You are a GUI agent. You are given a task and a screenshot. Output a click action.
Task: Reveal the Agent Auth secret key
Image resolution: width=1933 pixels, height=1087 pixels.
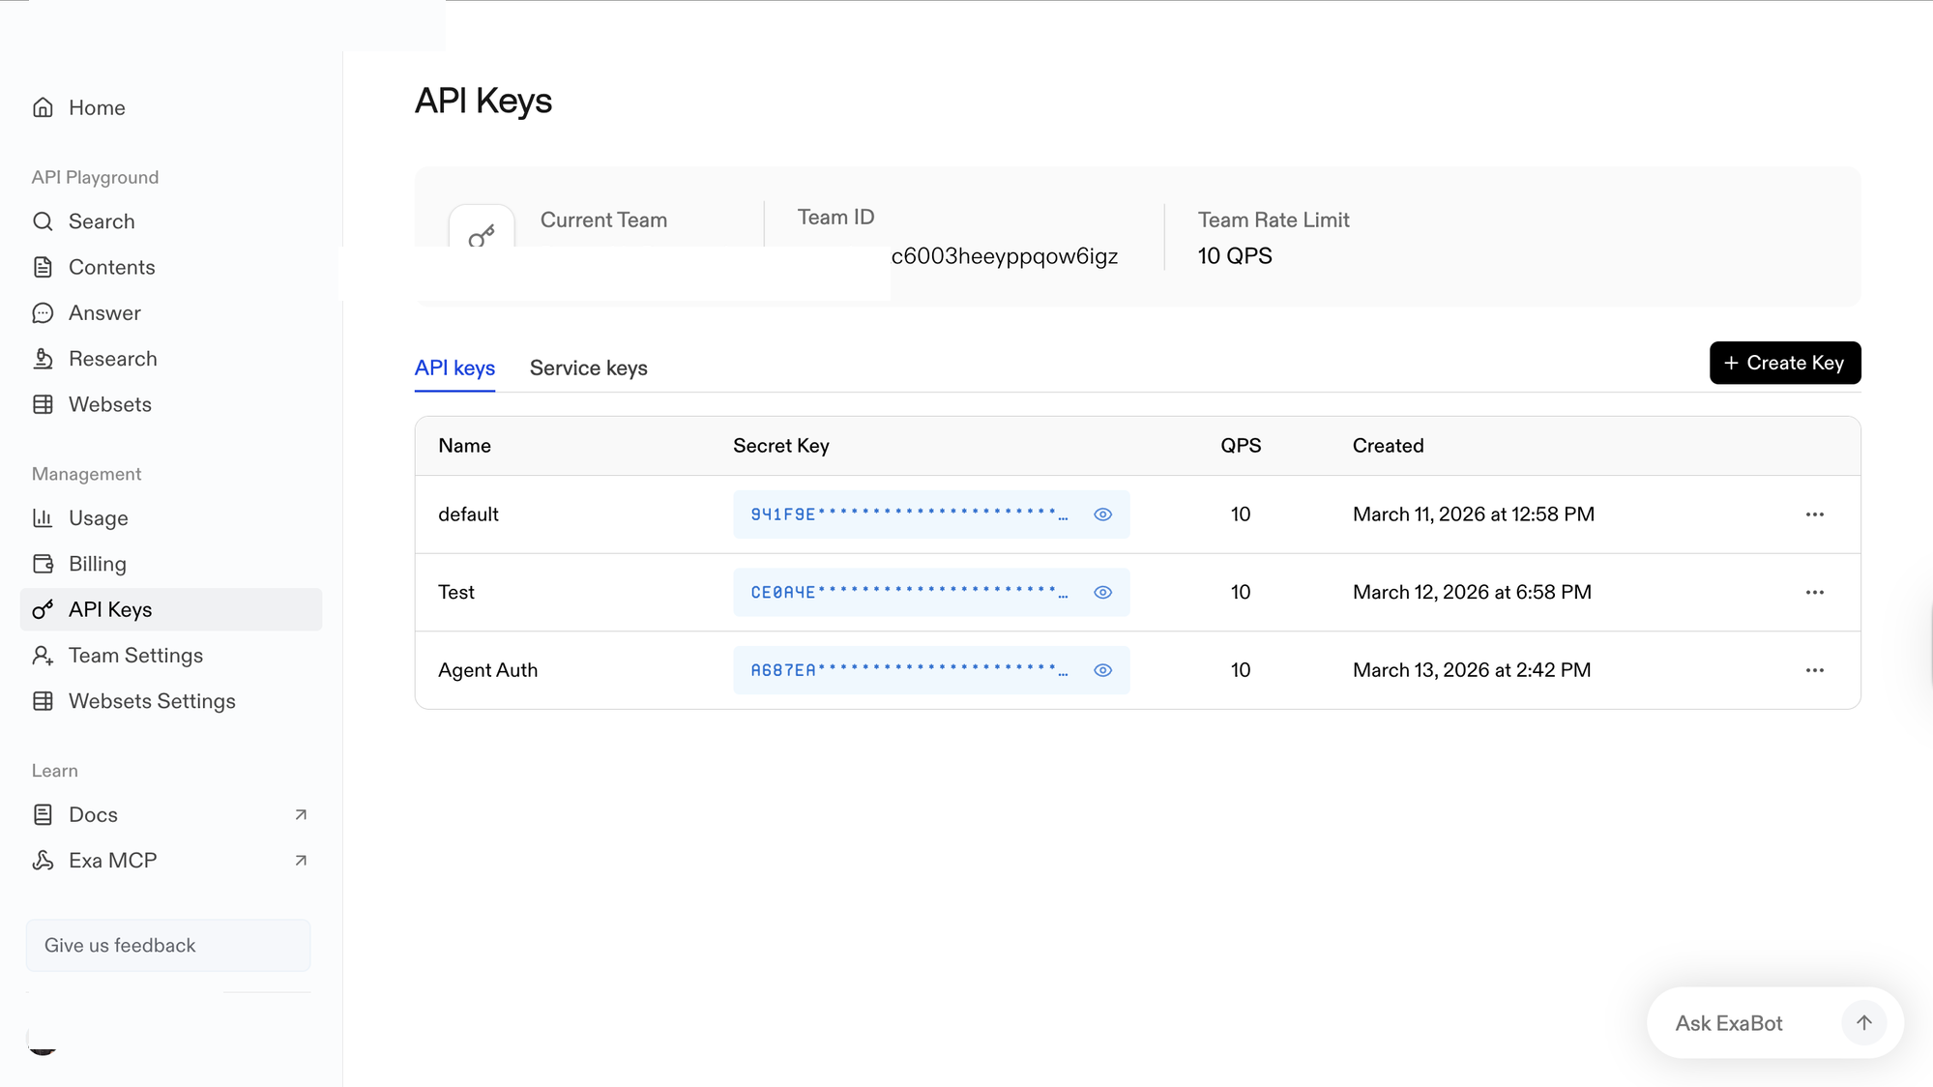click(1102, 669)
